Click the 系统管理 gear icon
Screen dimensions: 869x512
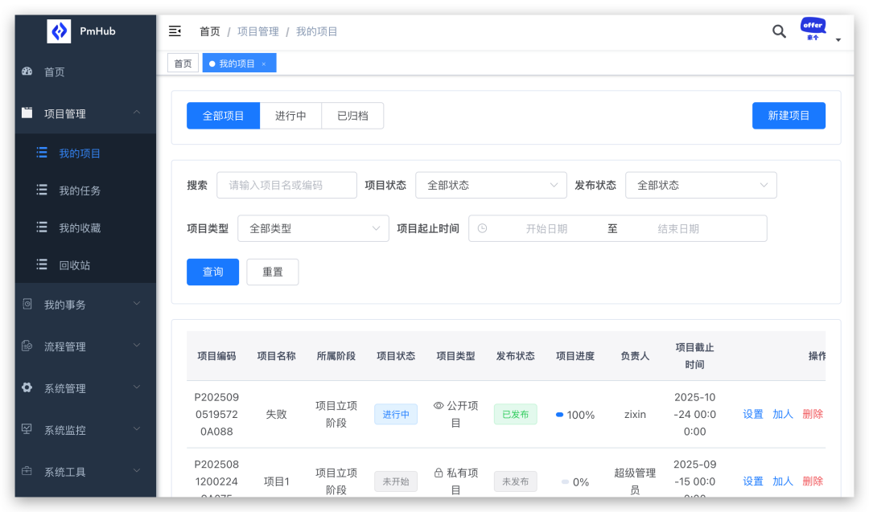27,388
